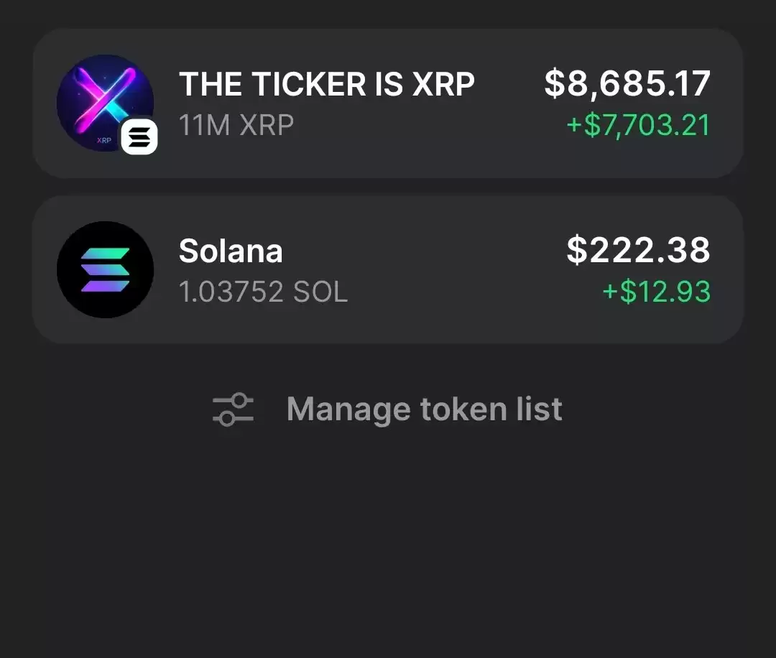Tap the $222.38 Solana value
This screenshot has height=658, width=776.
tap(639, 250)
